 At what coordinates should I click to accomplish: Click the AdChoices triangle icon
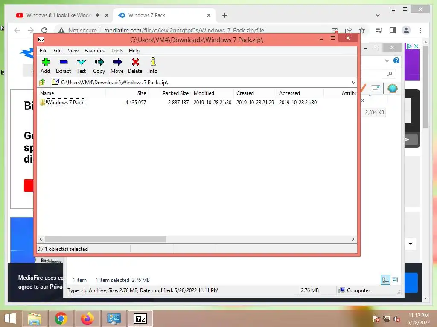(x=409, y=46)
